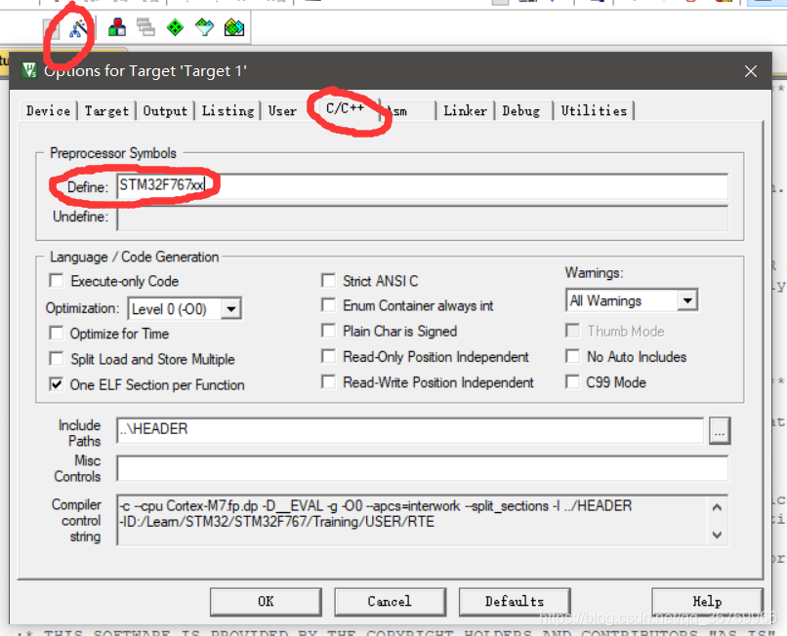
Task: Open the Manage Multi-Project Workspace stacked windows icon
Action: [146, 27]
